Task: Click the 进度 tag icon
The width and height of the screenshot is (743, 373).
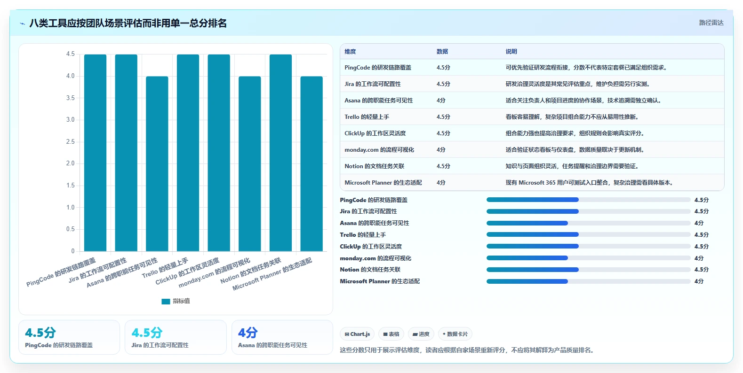Action: pyautogui.click(x=415, y=334)
